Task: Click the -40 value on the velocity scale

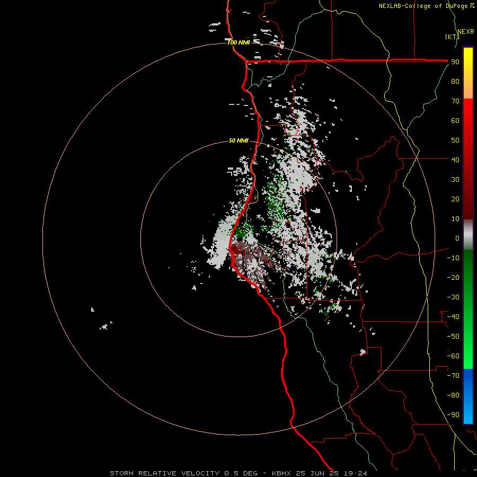Action: tap(453, 317)
